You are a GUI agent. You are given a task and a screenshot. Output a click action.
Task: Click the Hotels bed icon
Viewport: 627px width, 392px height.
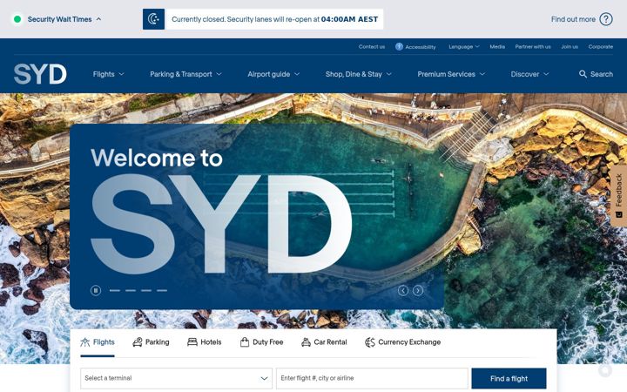coord(192,342)
